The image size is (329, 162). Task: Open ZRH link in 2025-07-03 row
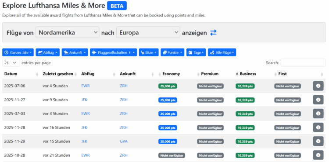coord(124,114)
